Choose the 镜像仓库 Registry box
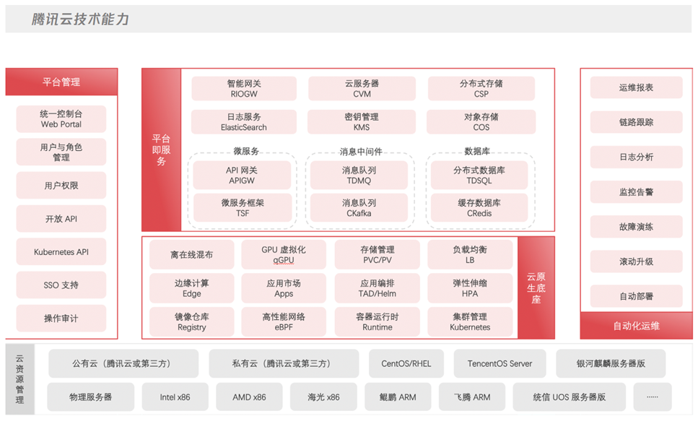This screenshot has height=424, width=698. (192, 322)
